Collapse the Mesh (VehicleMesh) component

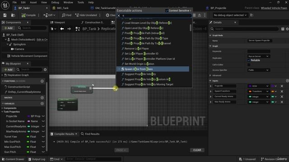tap(5, 40)
